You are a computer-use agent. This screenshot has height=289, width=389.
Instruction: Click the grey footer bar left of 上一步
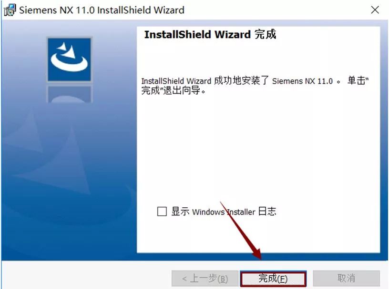tap(87, 275)
